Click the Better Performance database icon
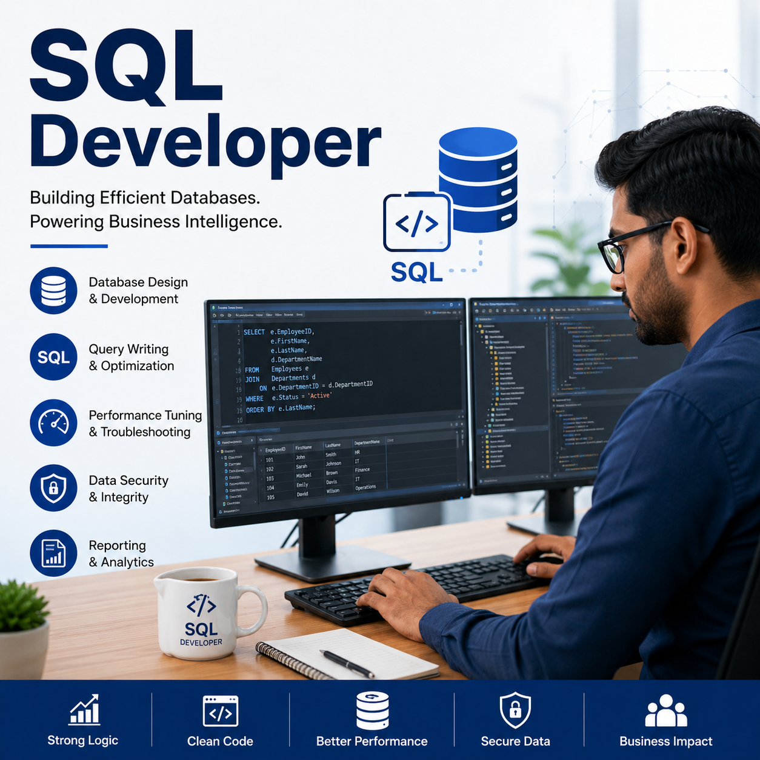Image resolution: width=760 pixels, height=760 pixels. point(372,710)
